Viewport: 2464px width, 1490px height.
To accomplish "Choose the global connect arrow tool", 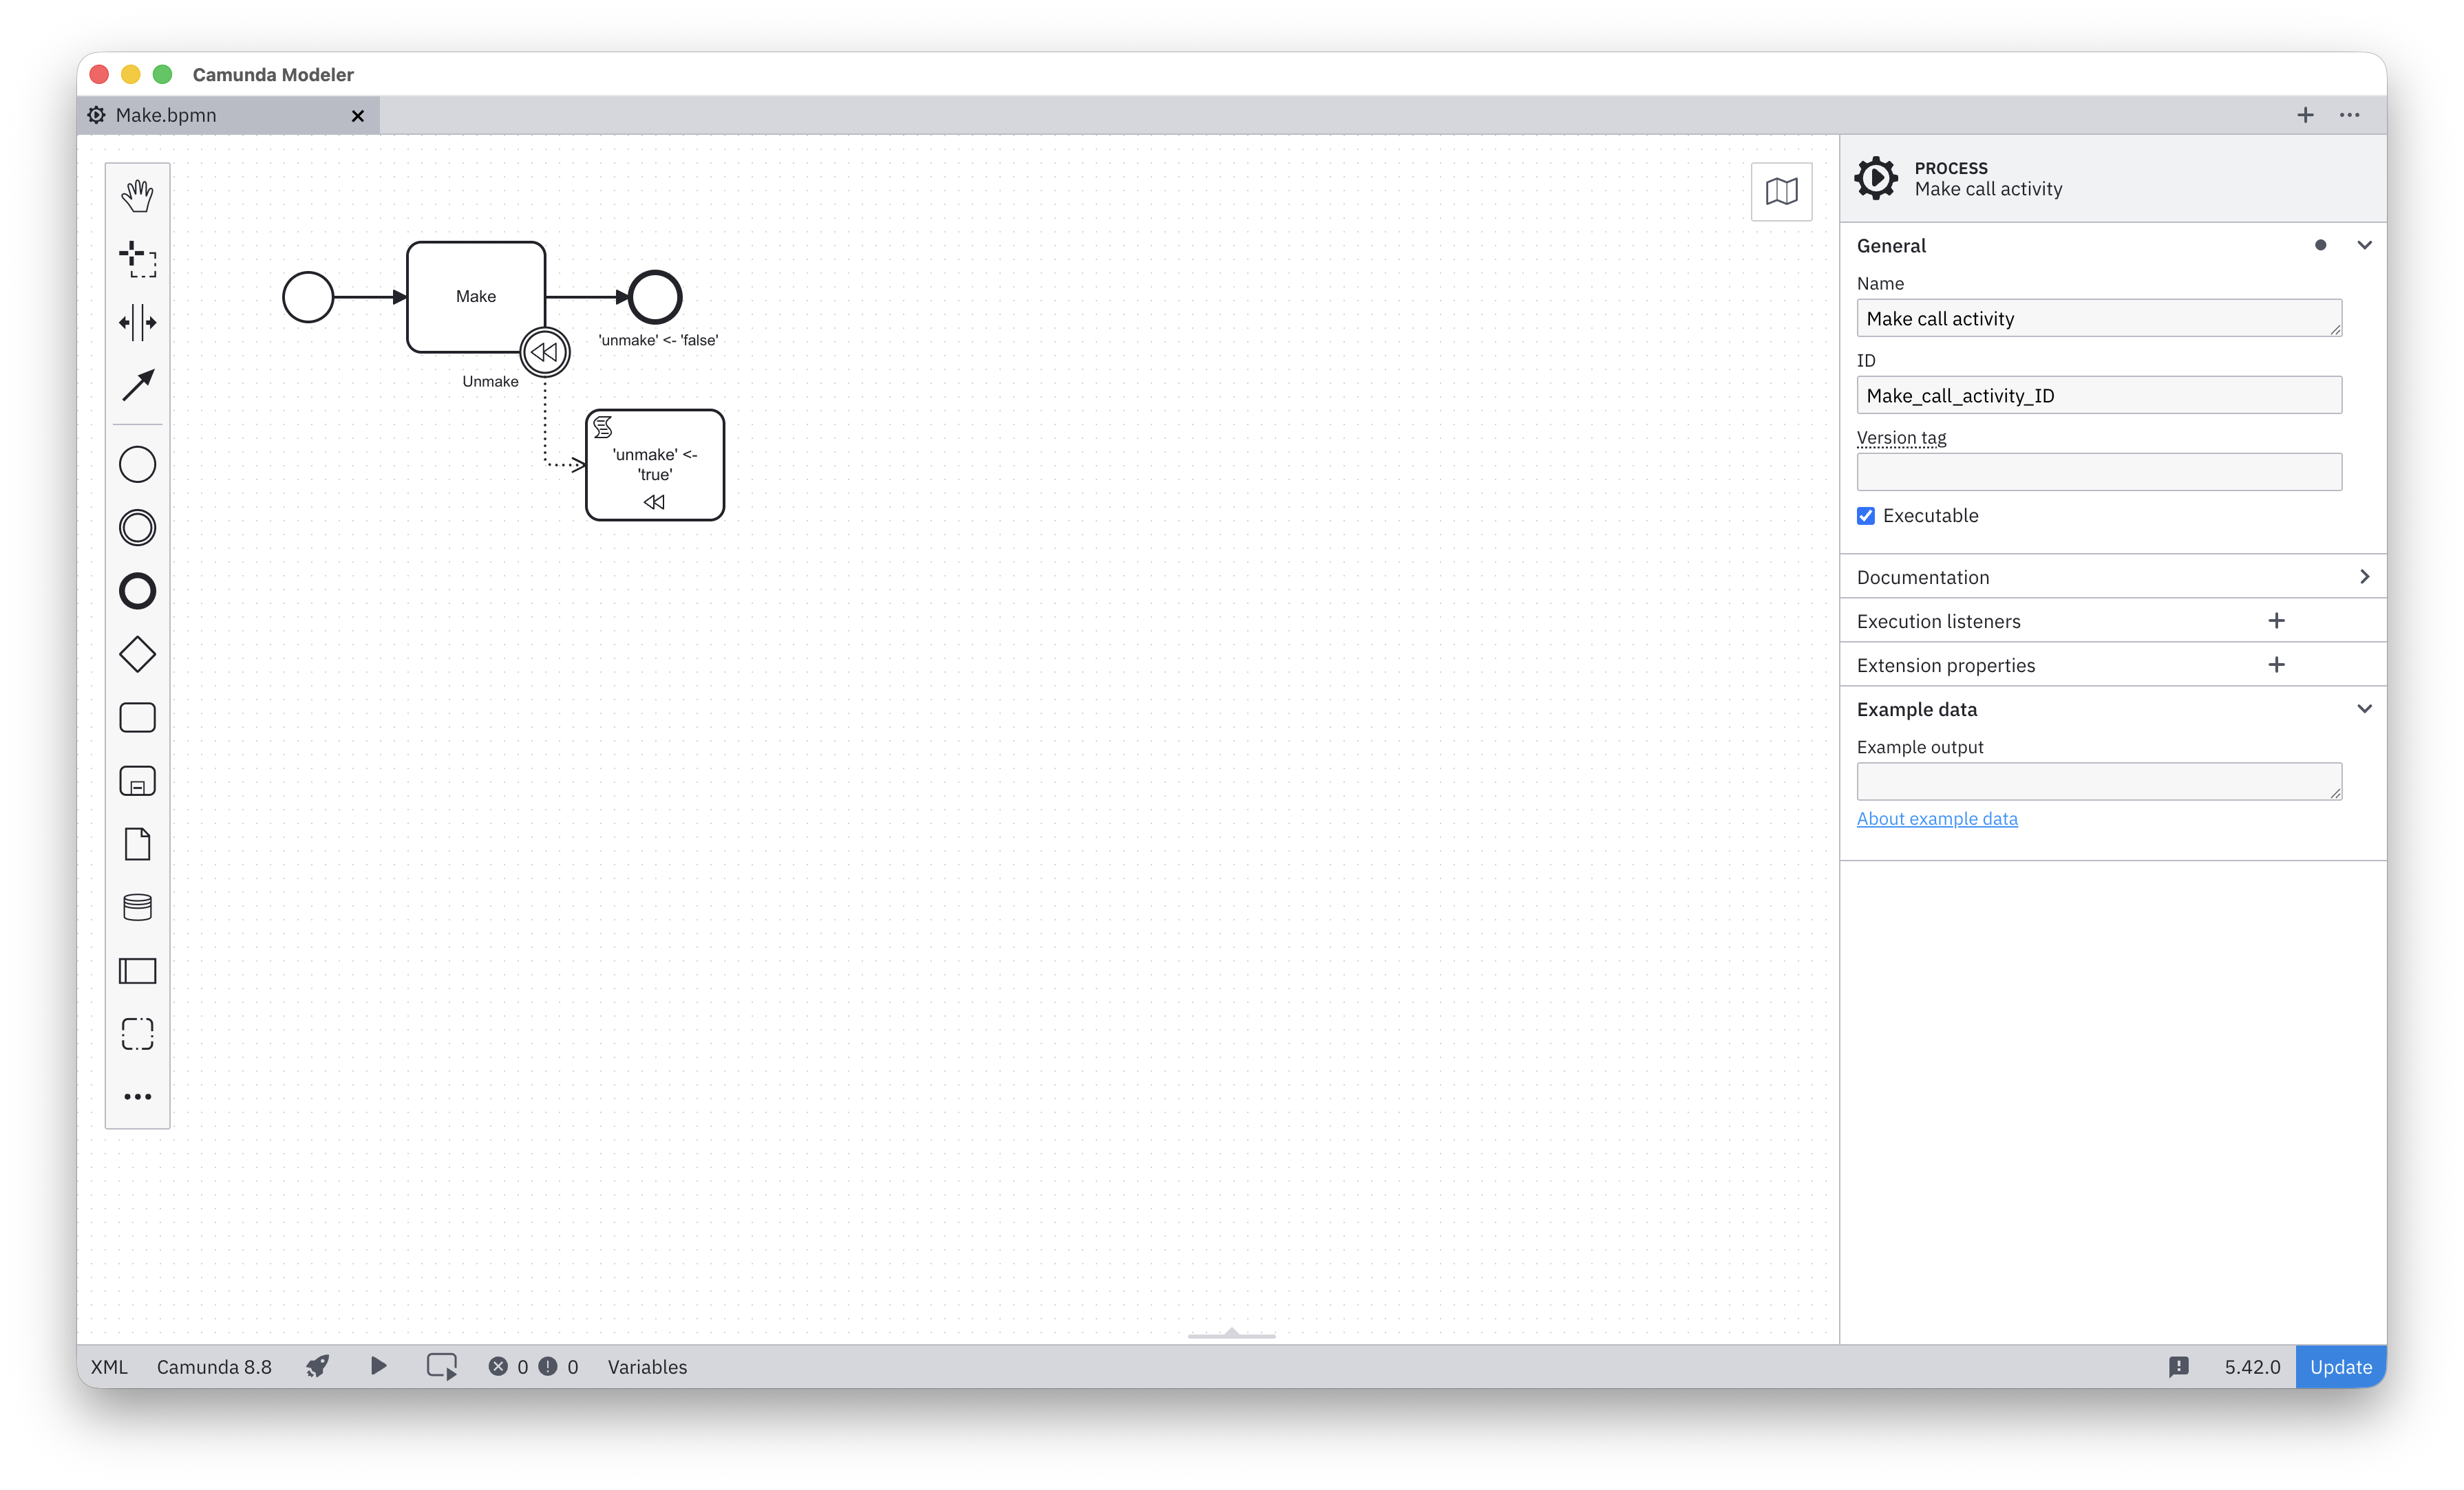I will pyautogui.click(x=137, y=385).
